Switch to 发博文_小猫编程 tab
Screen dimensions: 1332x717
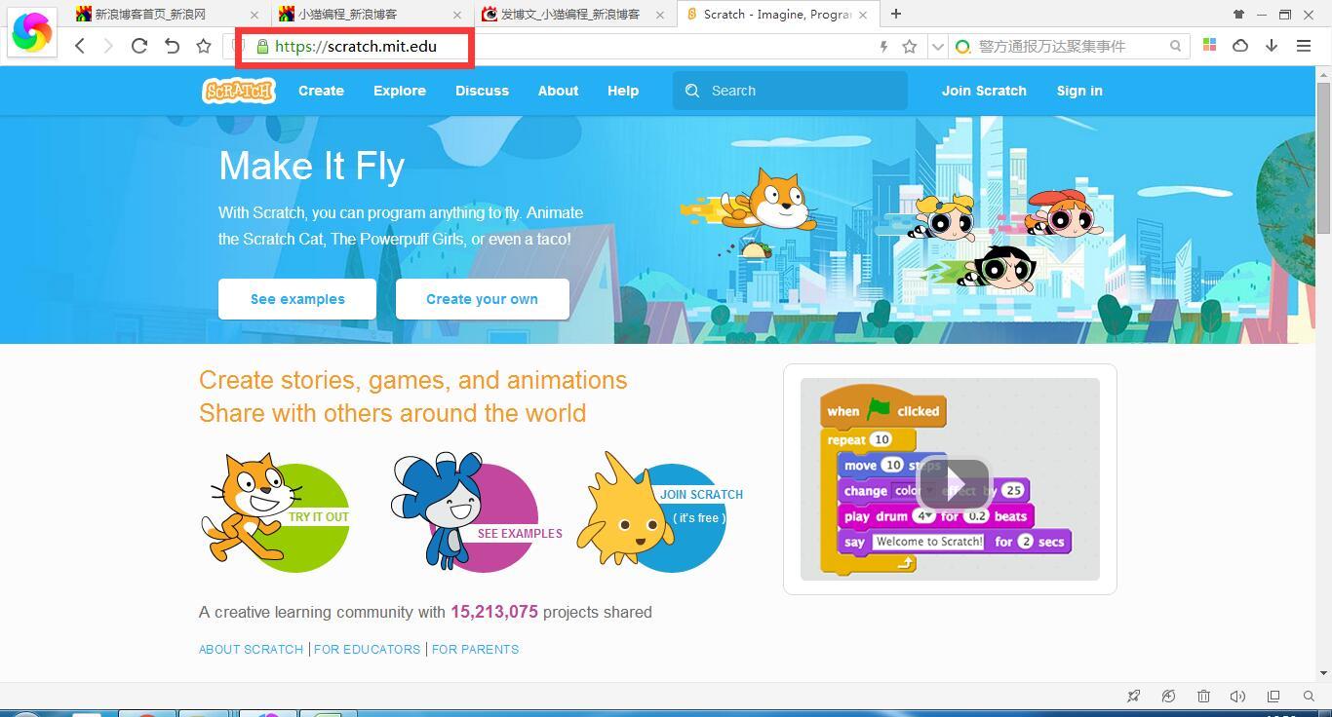click(x=573, y=15)
